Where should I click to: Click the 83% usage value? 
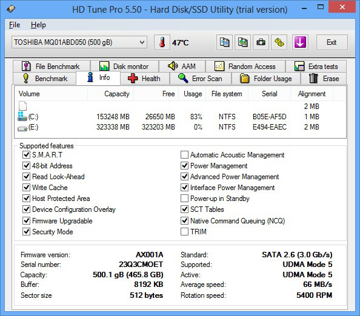click(196, 117)
